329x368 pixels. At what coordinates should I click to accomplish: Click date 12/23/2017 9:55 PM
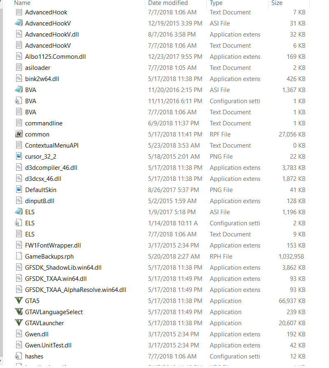(175, 57)
